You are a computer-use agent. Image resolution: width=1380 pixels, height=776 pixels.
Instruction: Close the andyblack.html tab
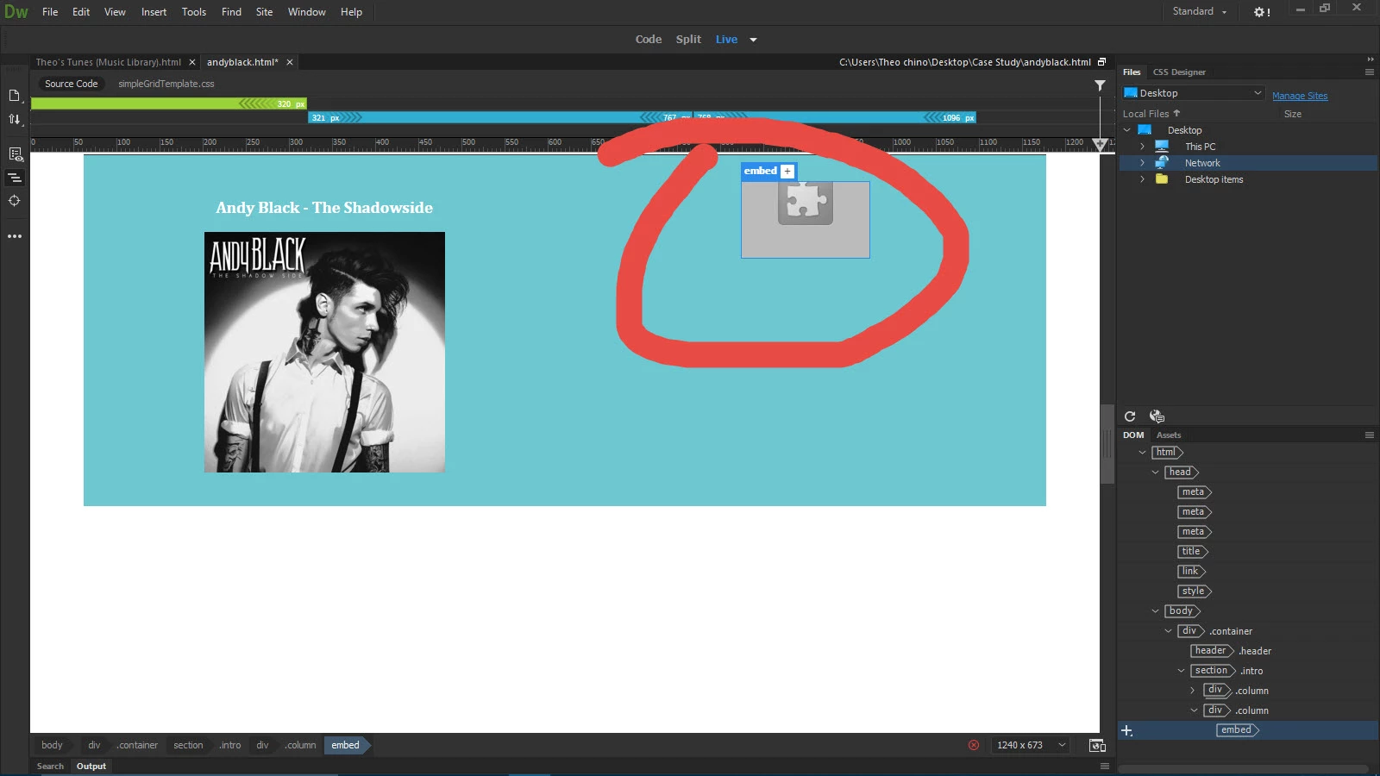[290, 62]
